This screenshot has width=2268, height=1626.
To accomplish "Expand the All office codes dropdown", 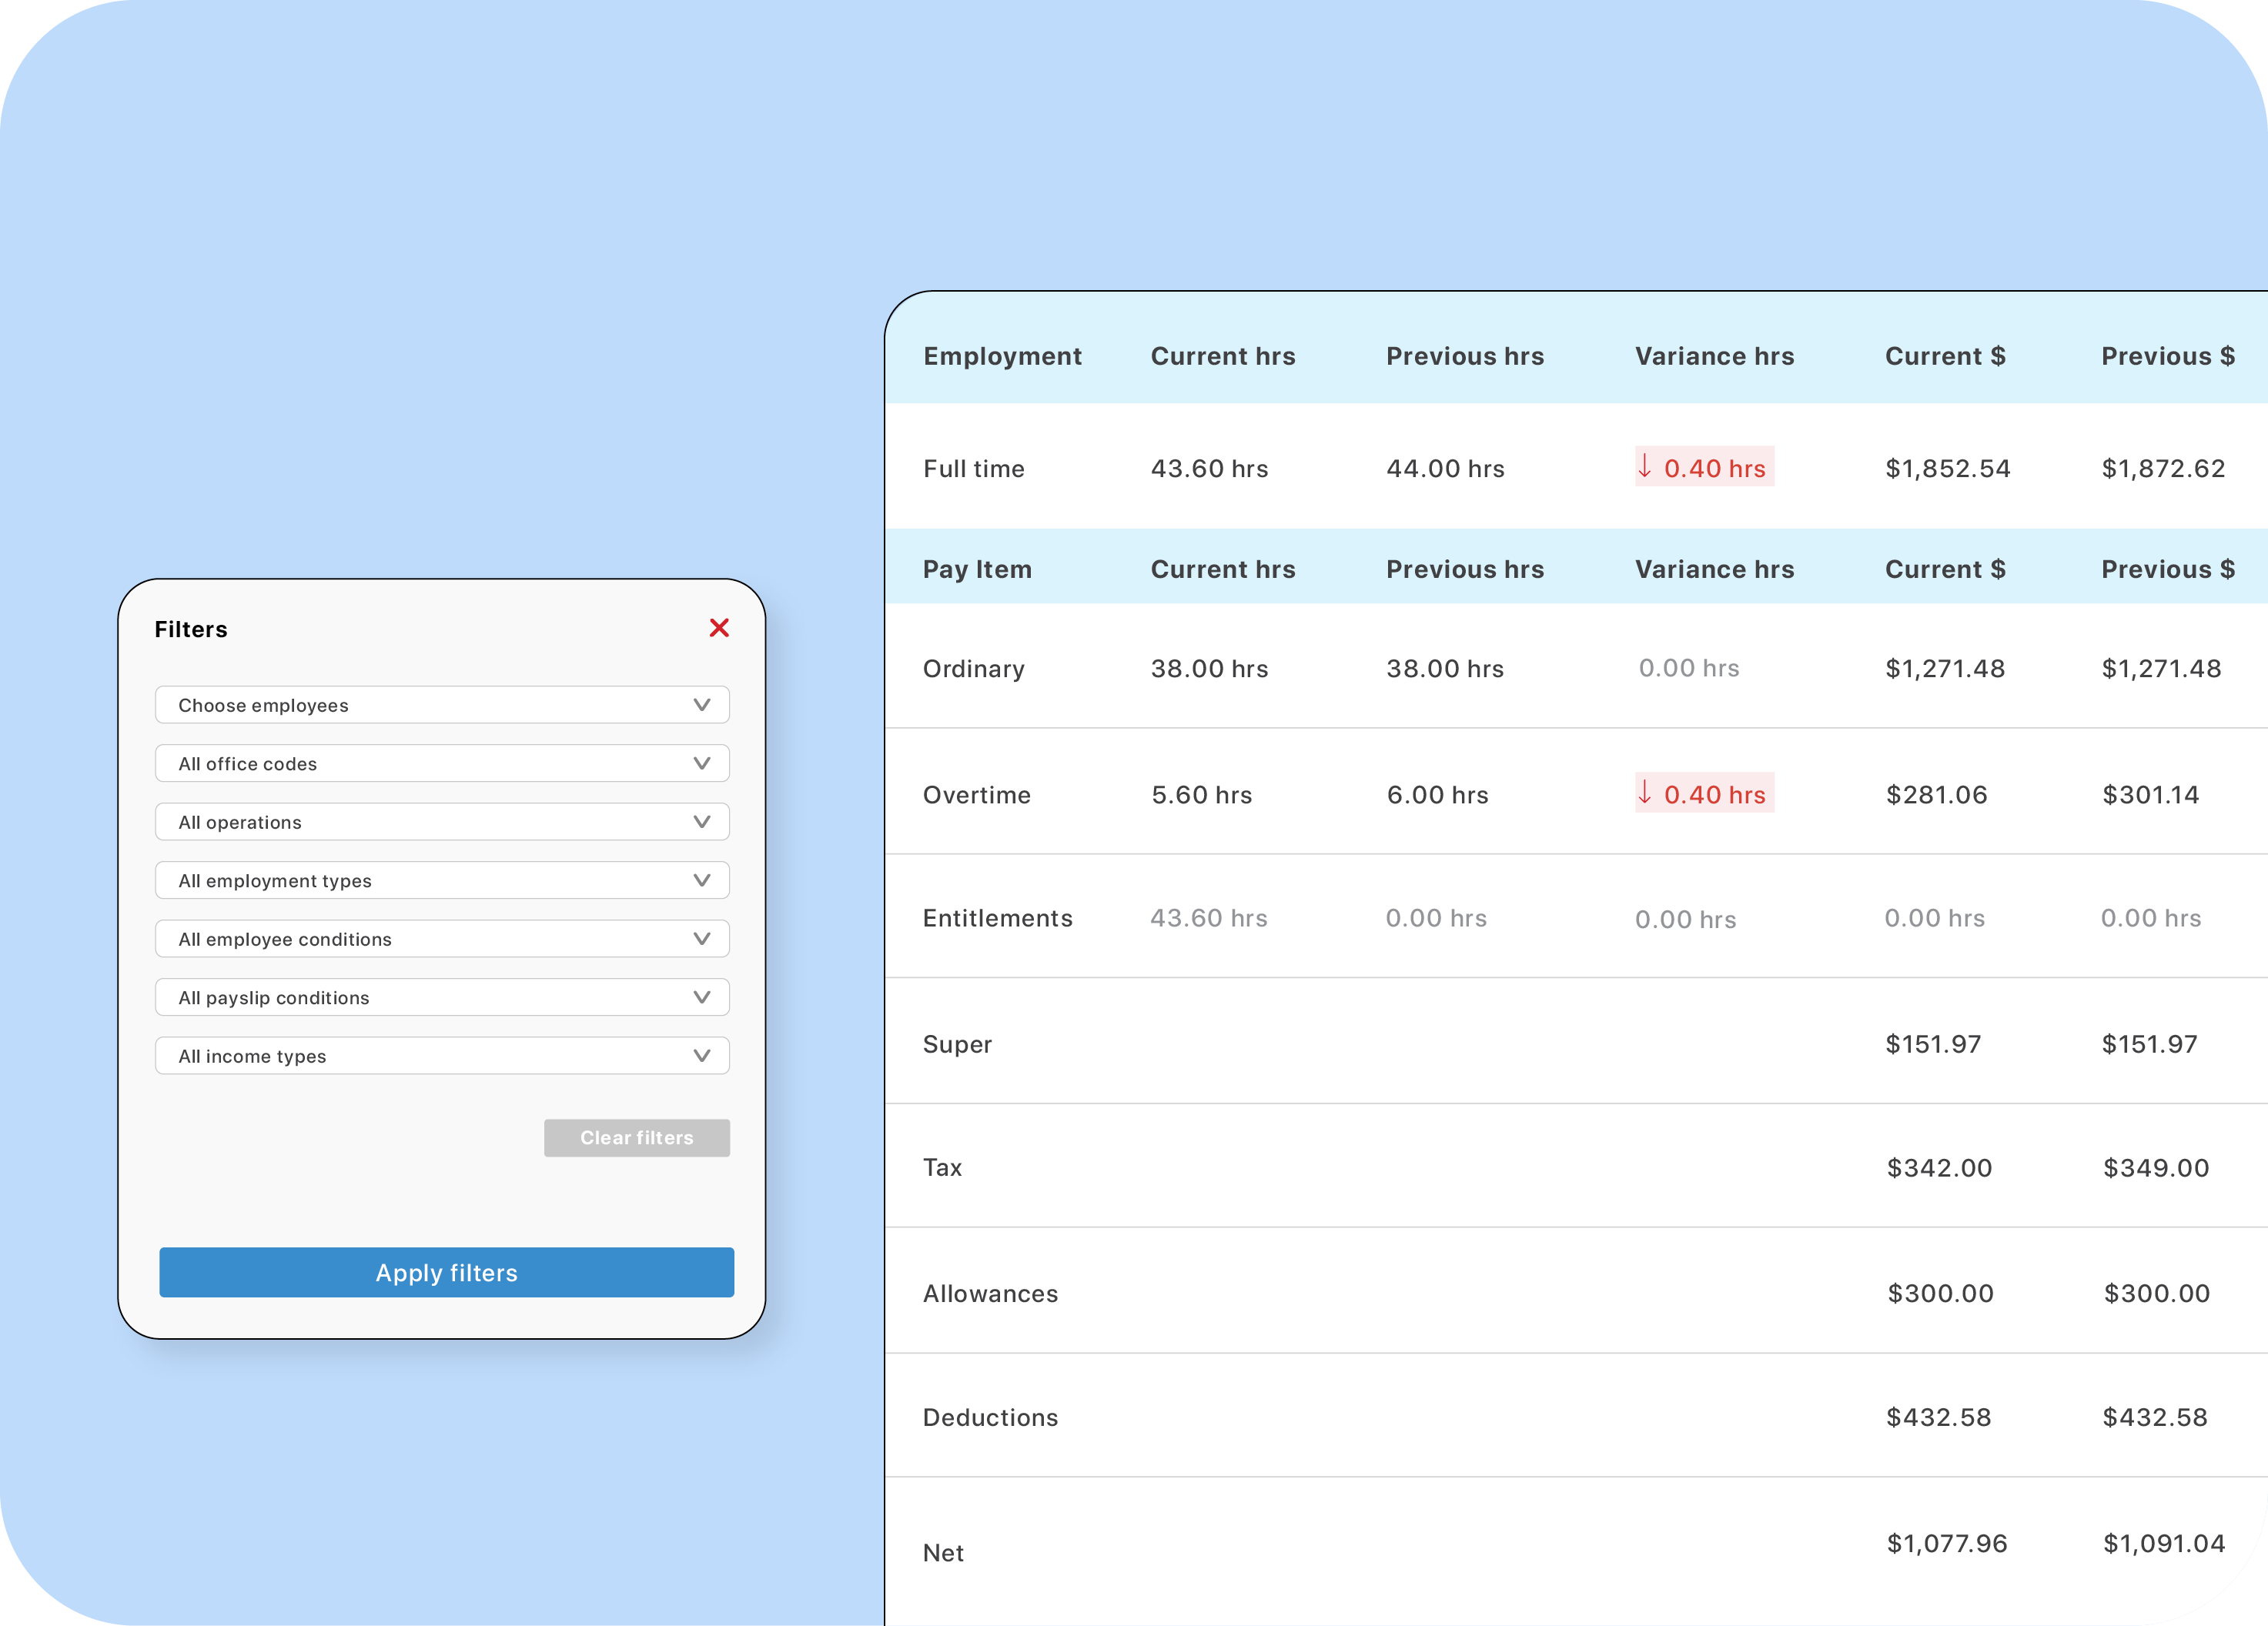I will tap(442, 763).
